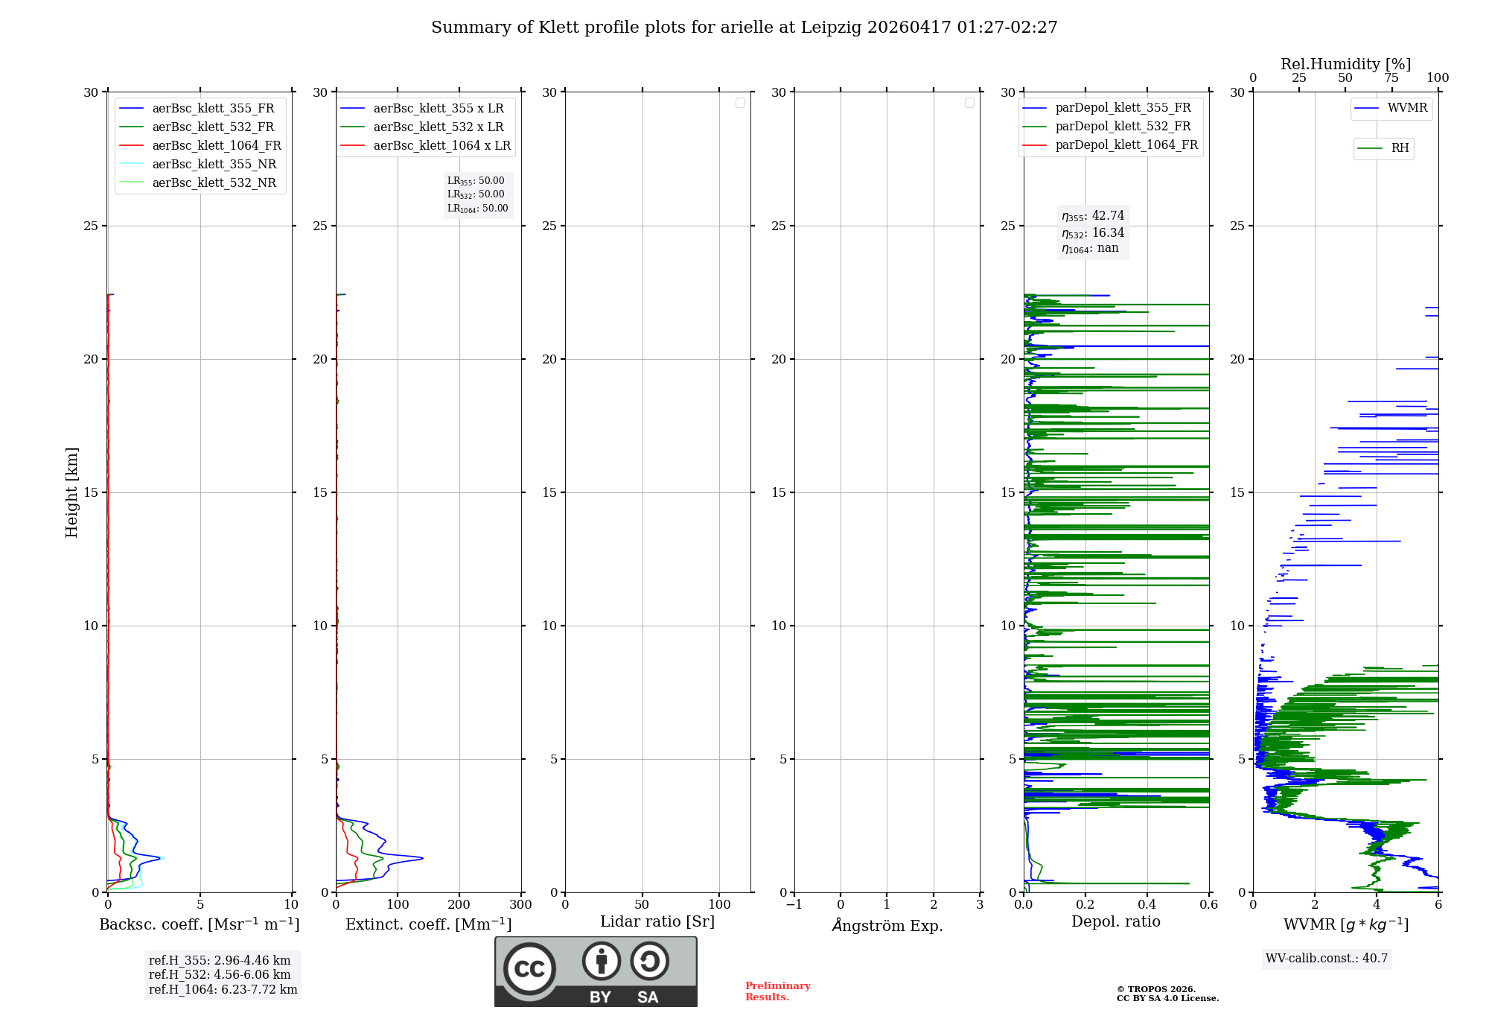
Task: Click the empty legend box in Lidar ratio plot
Action: click(740, 103)
